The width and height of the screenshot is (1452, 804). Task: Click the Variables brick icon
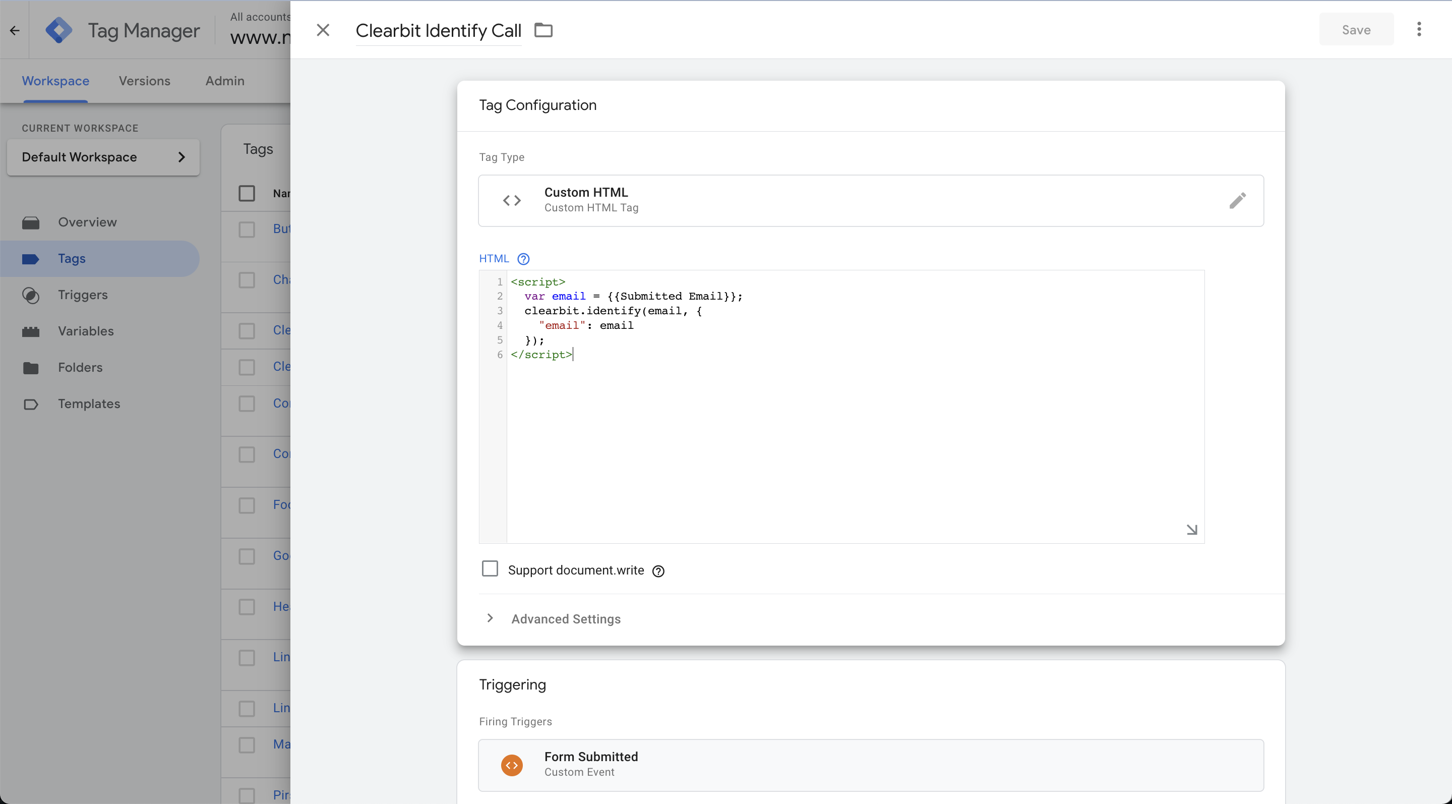(31, 331)
